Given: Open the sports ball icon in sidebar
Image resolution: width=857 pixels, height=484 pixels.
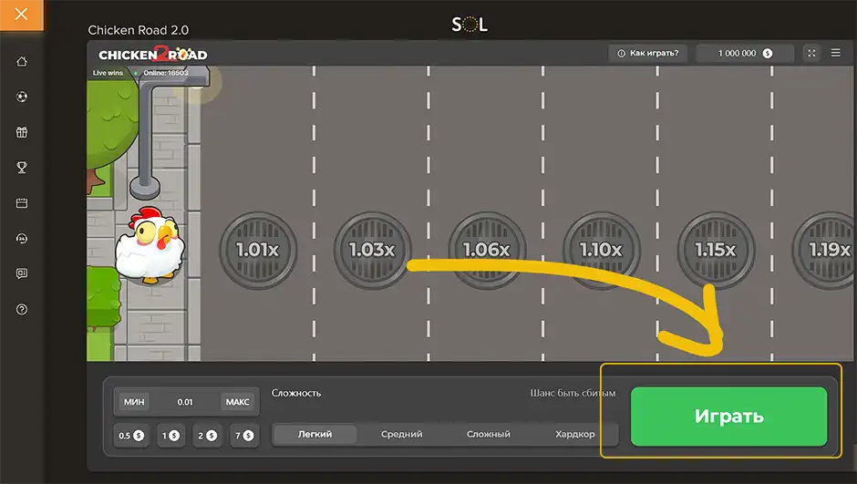Looking at the screenshot, I should [22, 97].
